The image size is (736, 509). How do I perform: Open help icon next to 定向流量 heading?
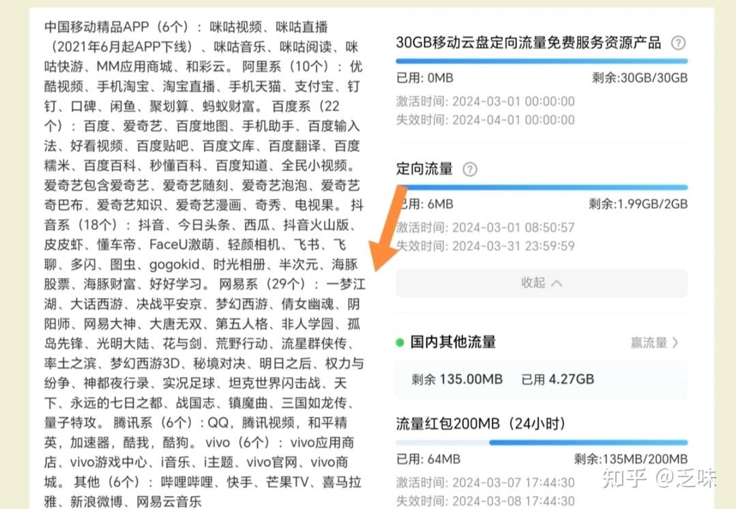pyautogui.click(x=470, y=169)
